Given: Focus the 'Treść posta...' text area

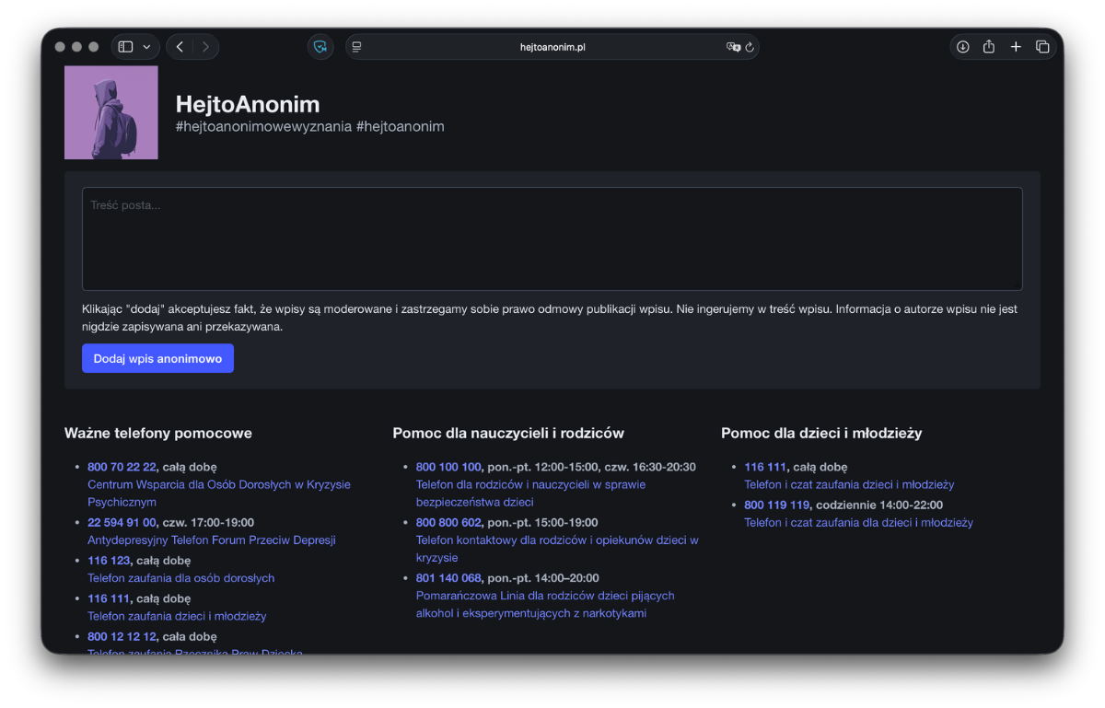Looking at the screenshot, I should [x=552, y=239].
